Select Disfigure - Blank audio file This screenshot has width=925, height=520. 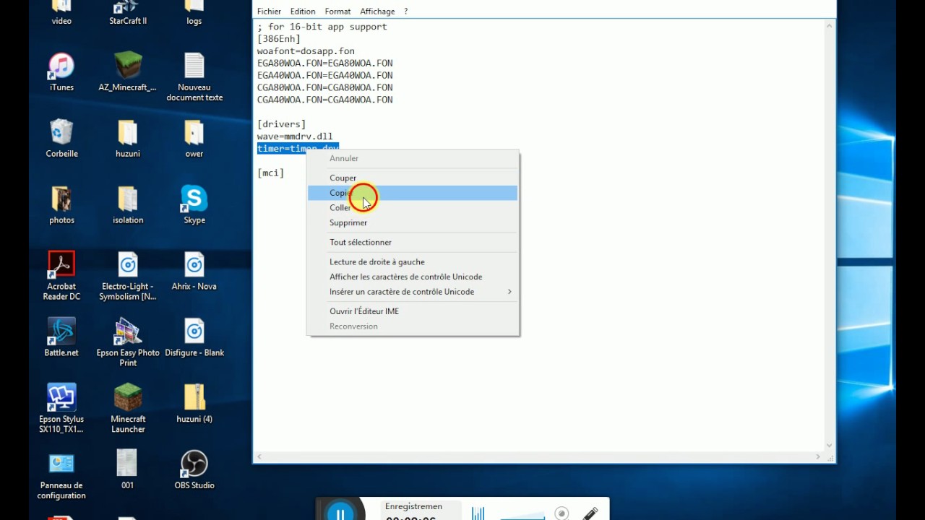[194, 337]
